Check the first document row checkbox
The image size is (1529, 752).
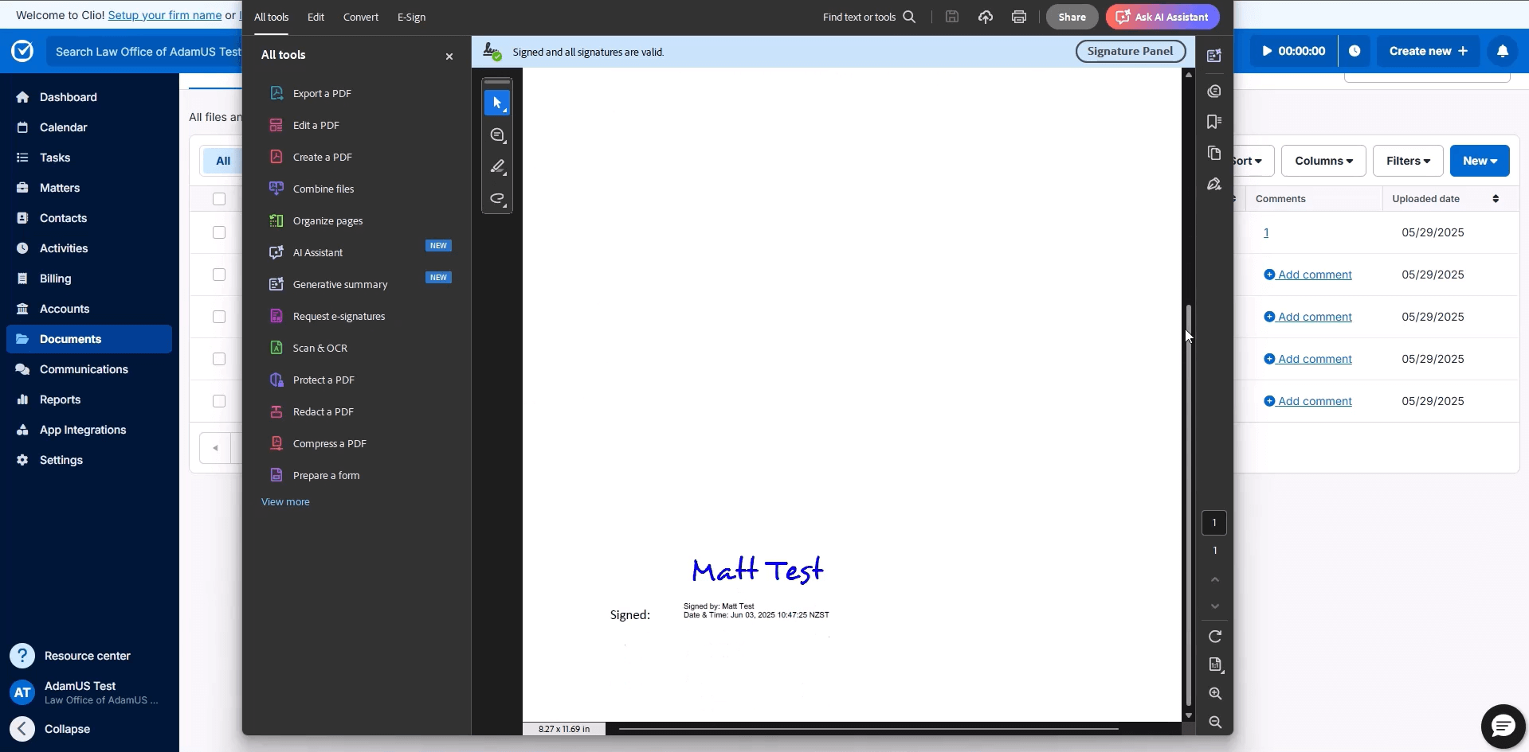[x=219, y=232]
